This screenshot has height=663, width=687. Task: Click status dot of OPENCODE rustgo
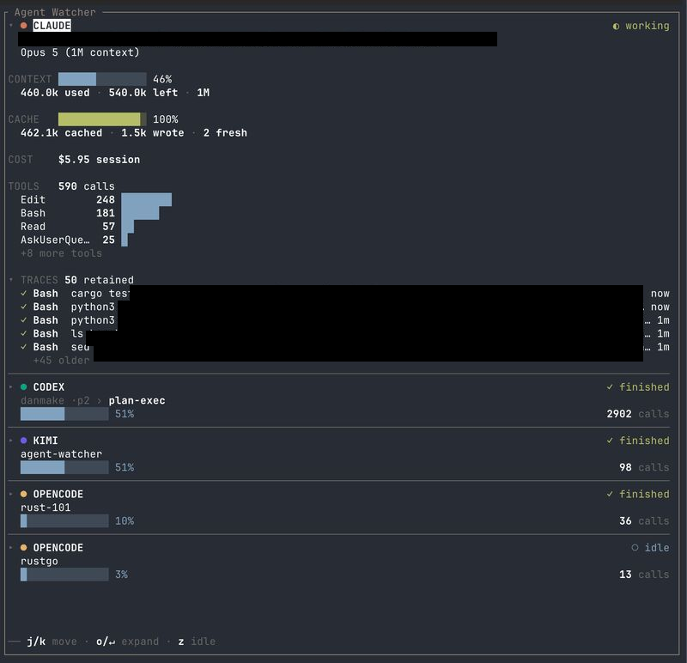coord(24,547)
